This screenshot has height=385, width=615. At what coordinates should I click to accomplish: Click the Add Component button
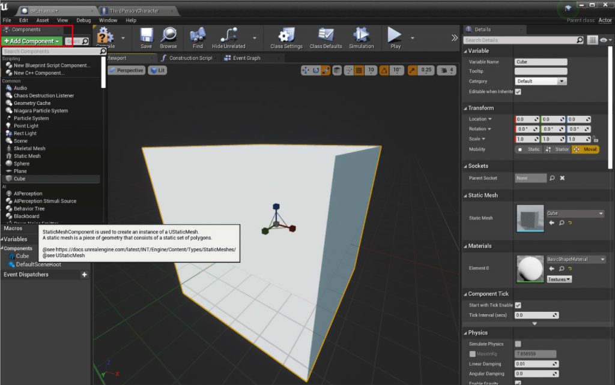pos(32,41)
